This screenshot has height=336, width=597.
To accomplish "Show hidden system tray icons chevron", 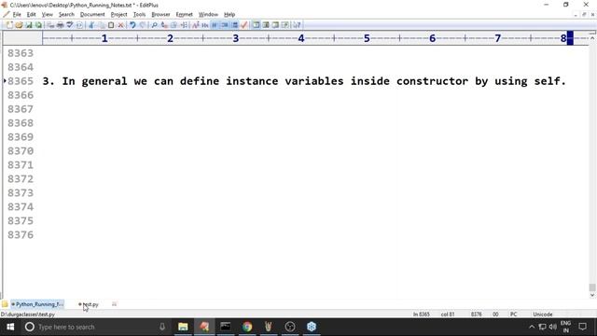I will [532, 327].
